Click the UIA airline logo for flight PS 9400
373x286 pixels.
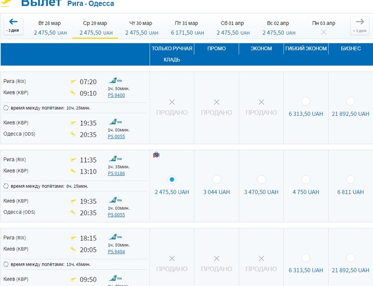[115, 81]
